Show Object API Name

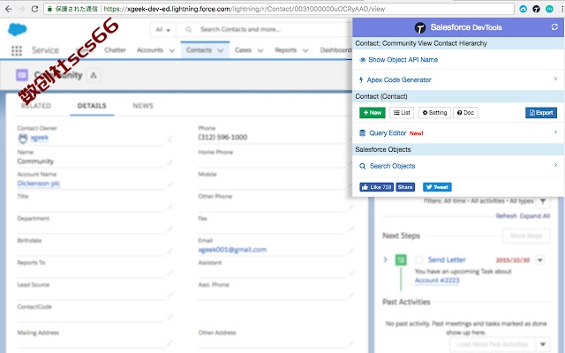pos(398,60)
